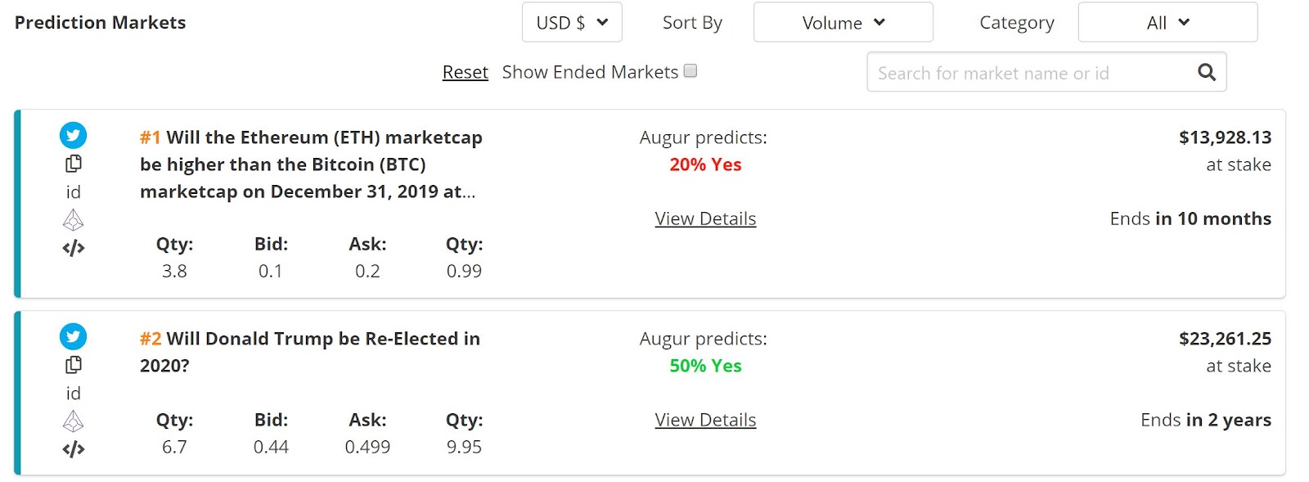Click the Reset link

(x=465, y=72)
